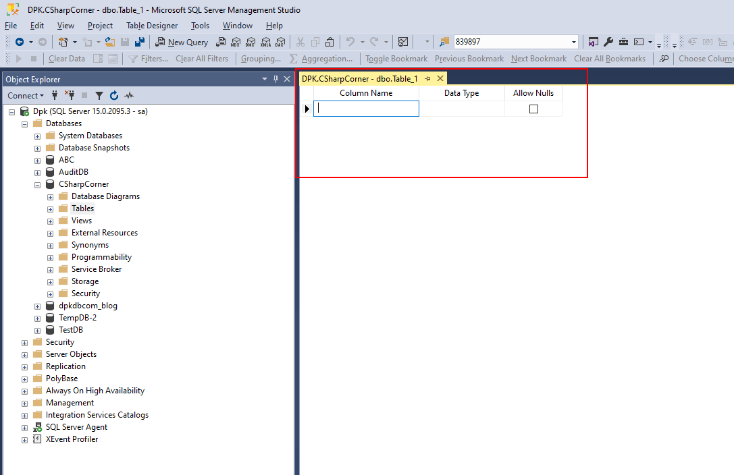This screenshot has width=734, height=475.
Task: Open the Connect dropdown in Object Explorer
Action: pos(26,95)
